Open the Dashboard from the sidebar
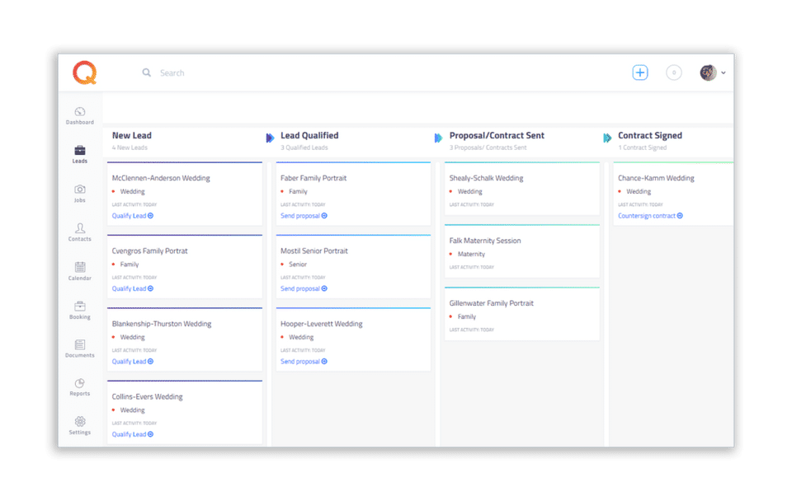The width and height of the screenshot is (792, 501). [80, 112]
